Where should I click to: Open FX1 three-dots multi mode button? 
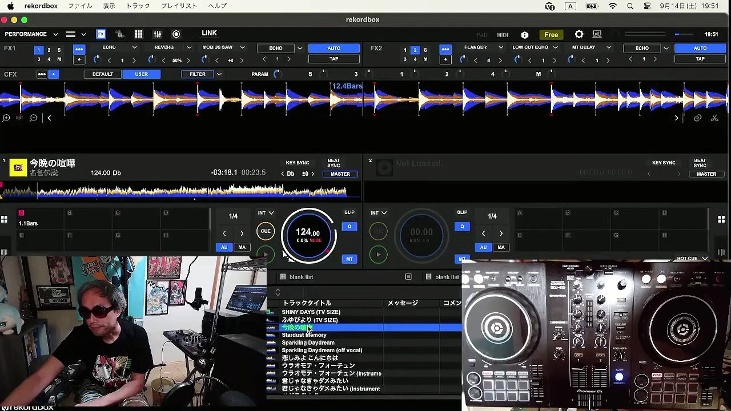tap(79, 49)
